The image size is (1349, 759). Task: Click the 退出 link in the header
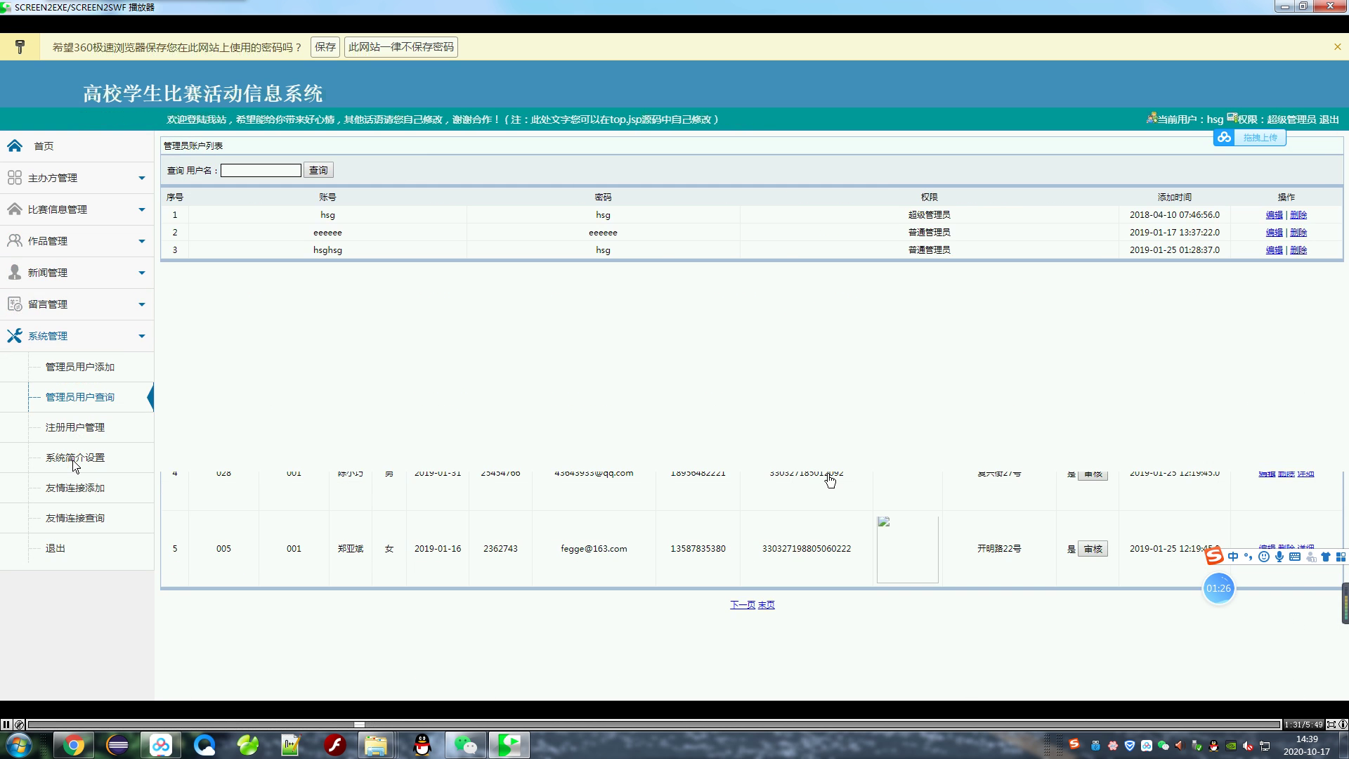[x=1329, y=119]
